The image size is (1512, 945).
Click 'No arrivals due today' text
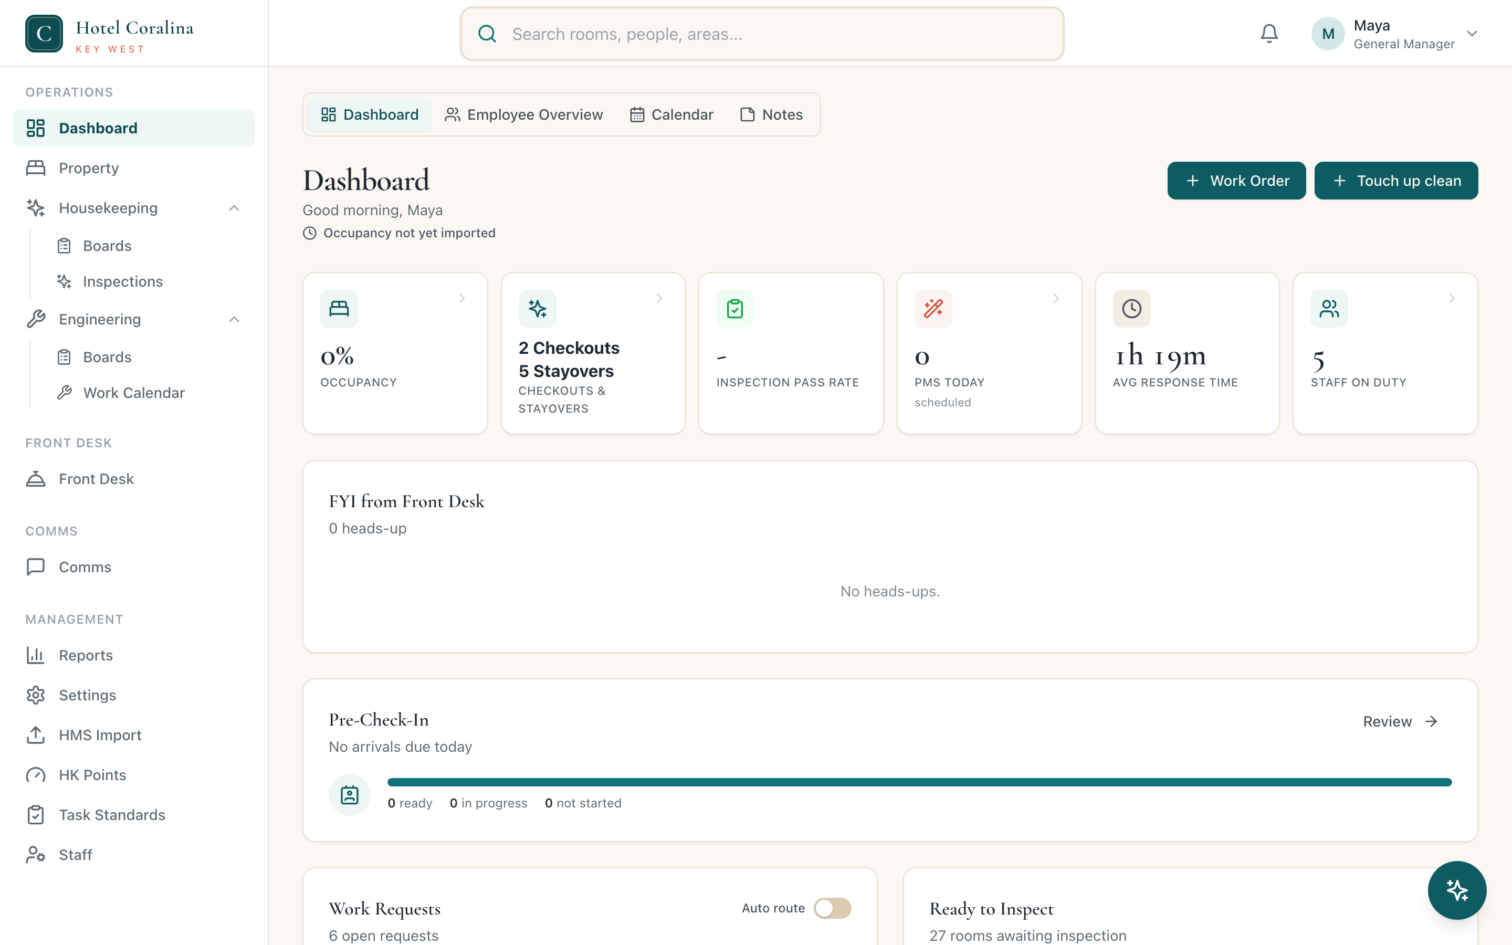pyautogui.click(x=400, y=747)
